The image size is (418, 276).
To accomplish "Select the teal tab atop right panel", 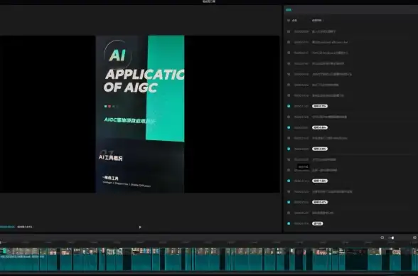I will pyautogui.click(x=289, y=10).
